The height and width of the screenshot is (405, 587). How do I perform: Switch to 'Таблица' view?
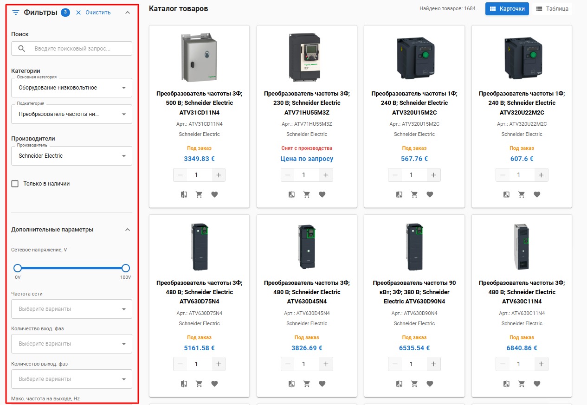click(552, 9)
